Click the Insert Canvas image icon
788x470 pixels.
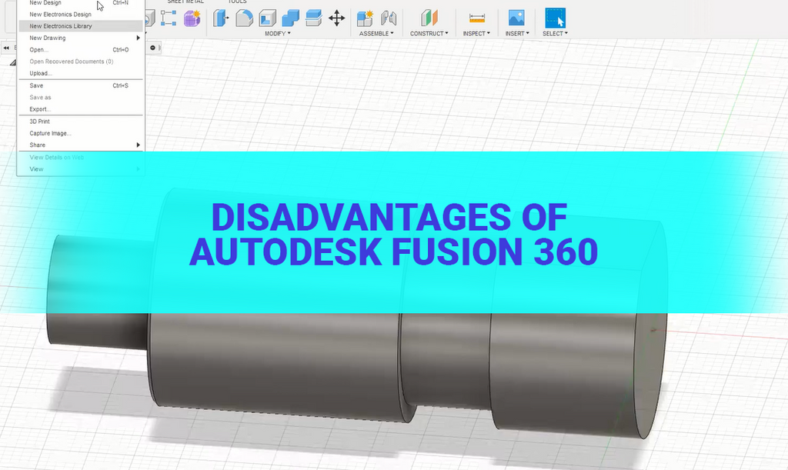click(516, 17)
